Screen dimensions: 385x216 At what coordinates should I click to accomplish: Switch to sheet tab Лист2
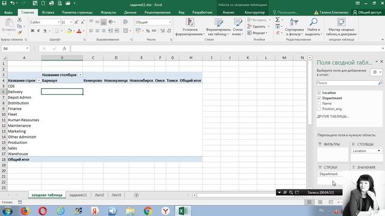coord(99,195)
